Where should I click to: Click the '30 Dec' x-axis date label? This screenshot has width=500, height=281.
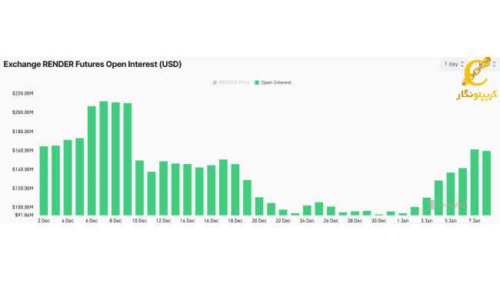(x=378, y=221)
